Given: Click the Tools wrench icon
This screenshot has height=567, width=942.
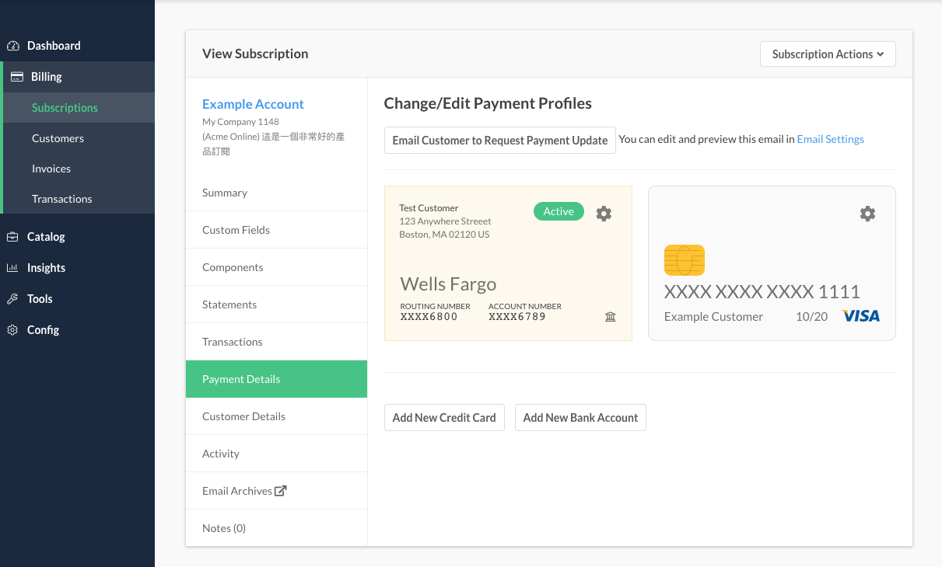Looking at the screenshot, I should point(13,299).
